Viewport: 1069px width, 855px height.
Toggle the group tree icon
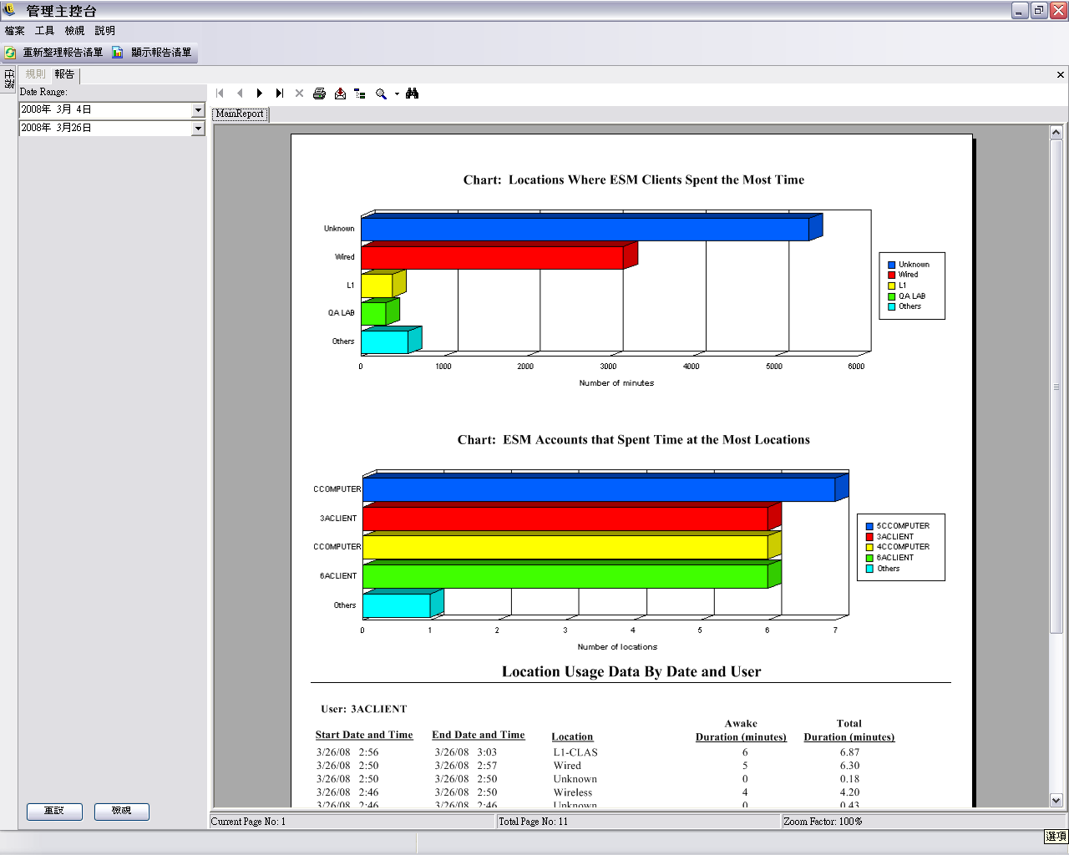360,94
